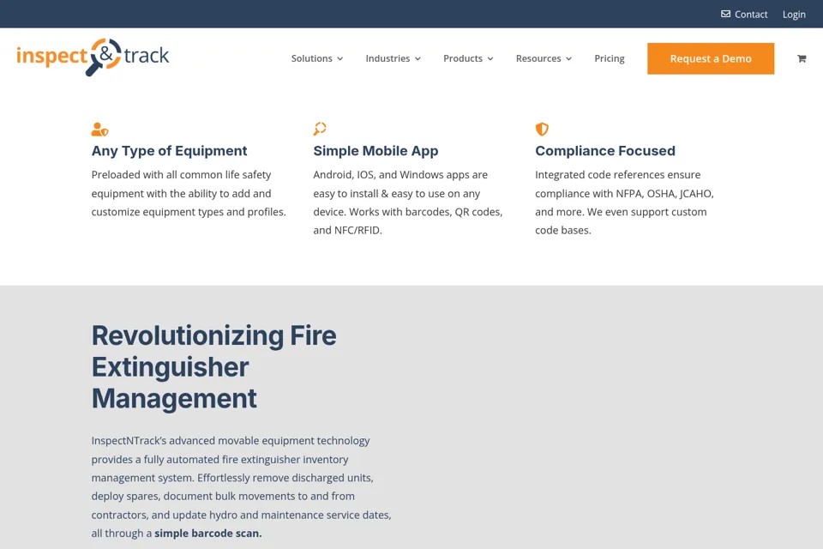The height and width of the screenshot is (549, 823).
Task: Click the bold text 'simple barcode scan.'
Action: point(207,533)
